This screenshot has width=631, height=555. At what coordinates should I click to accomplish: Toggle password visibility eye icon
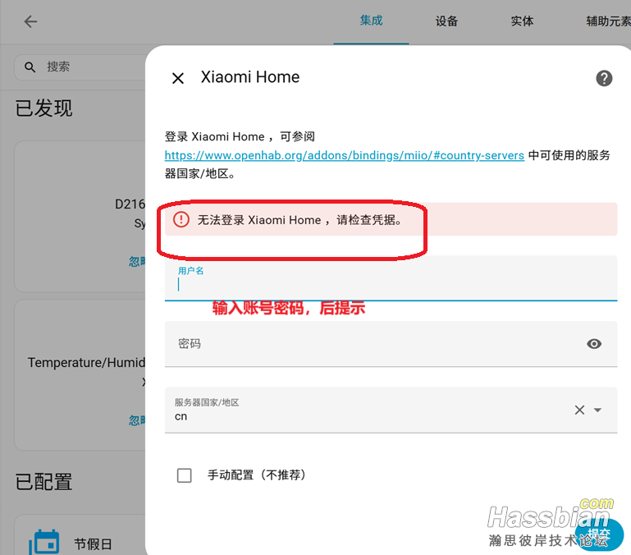coord(594,343)
